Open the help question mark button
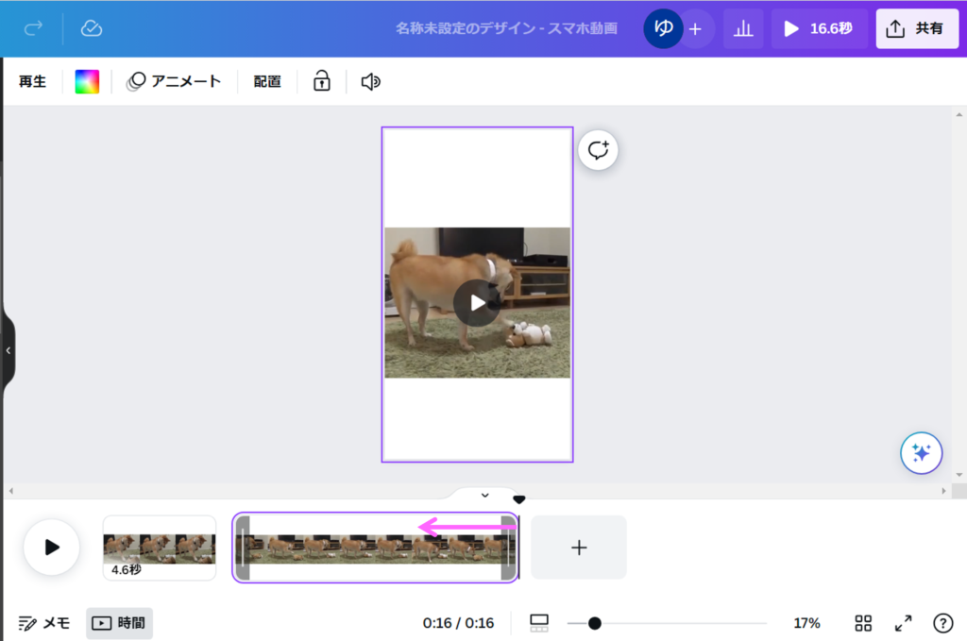Screen dimensions: 967x641 942,623
